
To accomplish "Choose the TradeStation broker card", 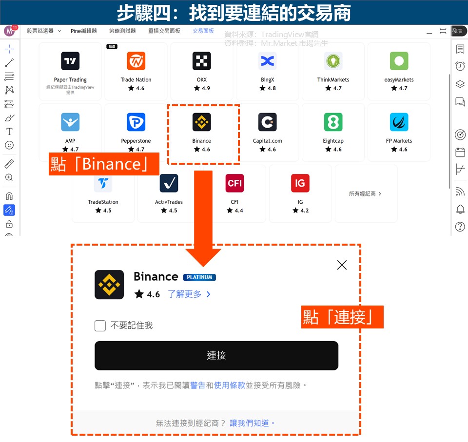I will click(103, 193).
